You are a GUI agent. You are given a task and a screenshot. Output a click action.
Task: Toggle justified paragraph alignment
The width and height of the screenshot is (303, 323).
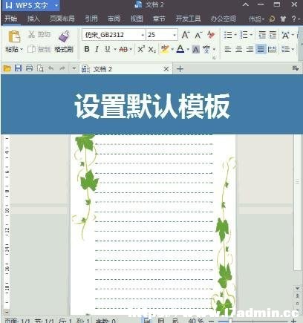(x=261, y=49)
